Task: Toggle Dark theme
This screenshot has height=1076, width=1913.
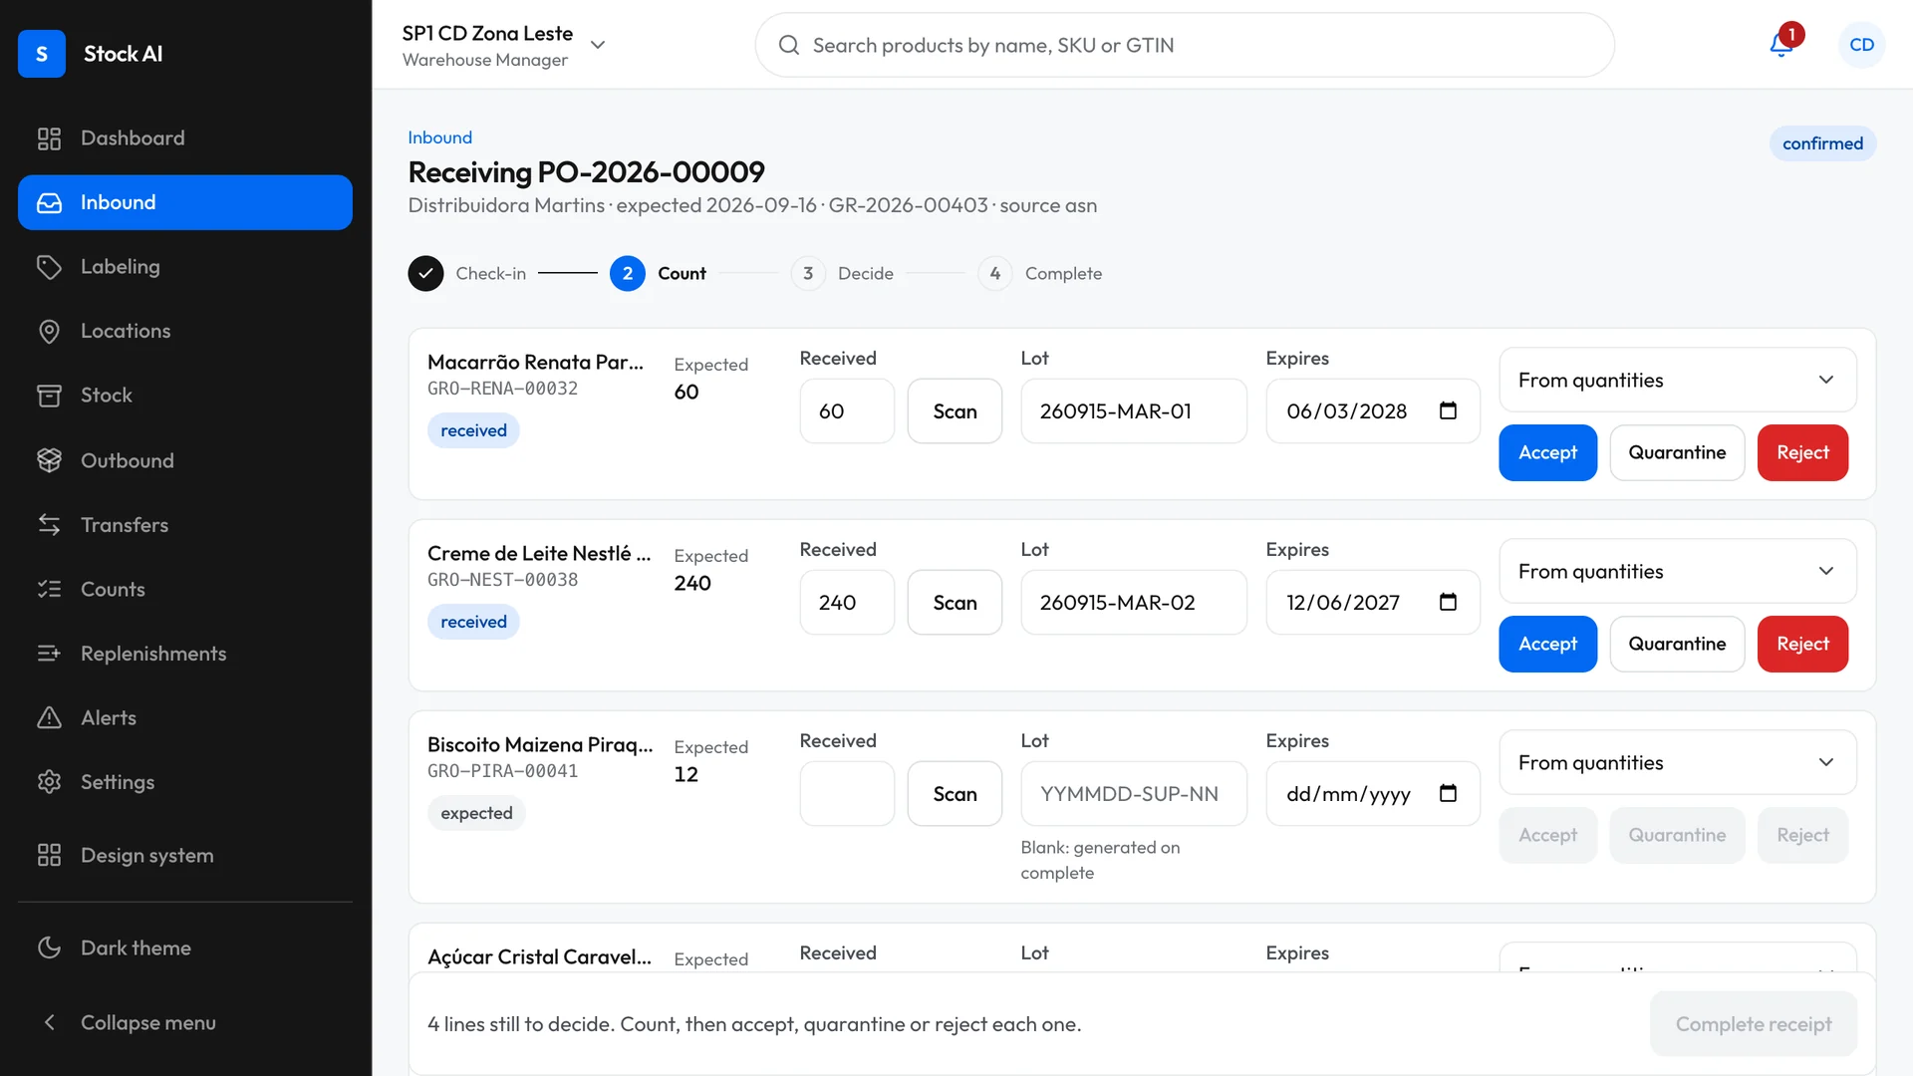Action: (x=185, y=947)
